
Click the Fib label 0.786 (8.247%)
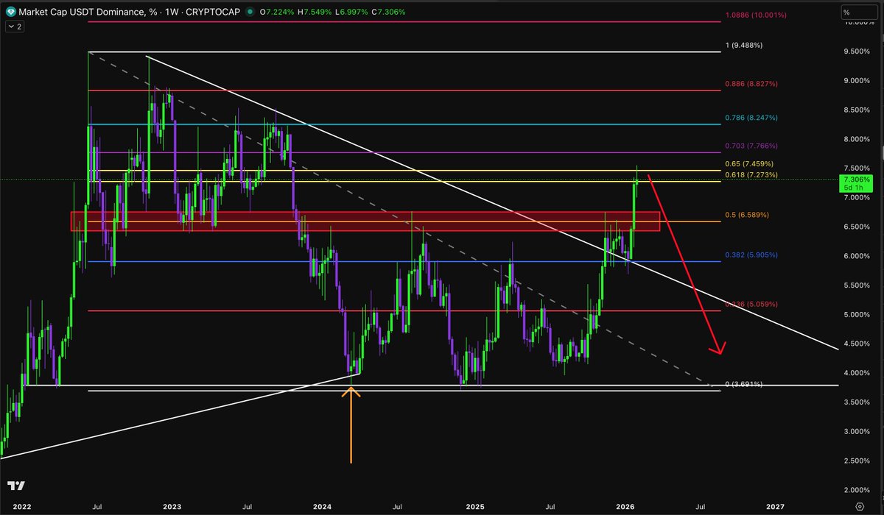tap(751, 118)
